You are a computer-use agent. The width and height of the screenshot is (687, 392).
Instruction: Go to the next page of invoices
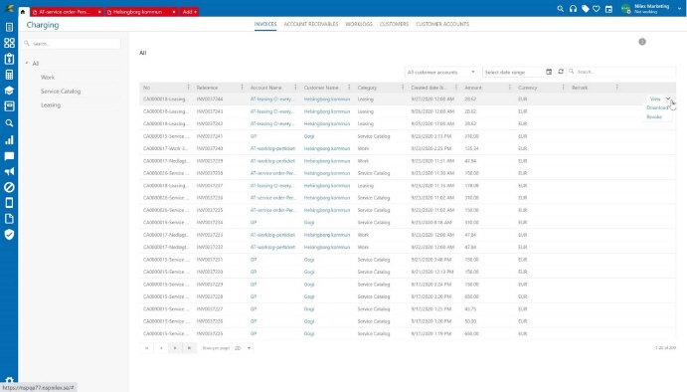(x=175, y=348)
